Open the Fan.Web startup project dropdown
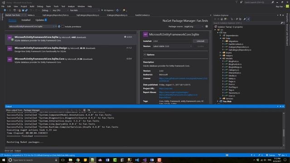The width and height of the screenshot is (290, 163). point(85,10)
